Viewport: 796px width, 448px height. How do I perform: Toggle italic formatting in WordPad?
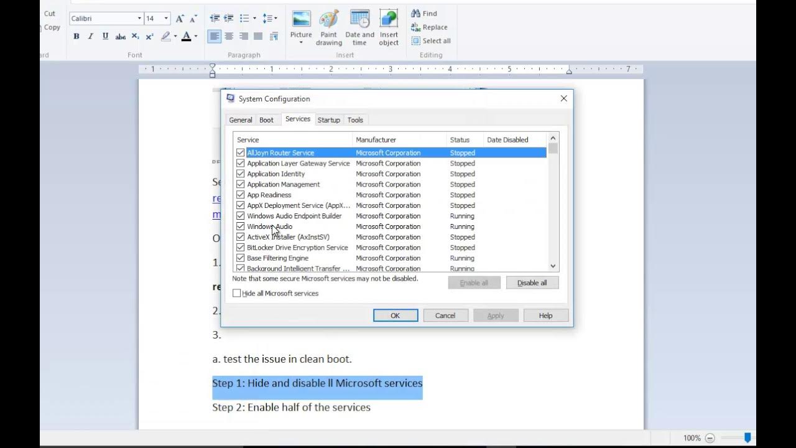91,37
